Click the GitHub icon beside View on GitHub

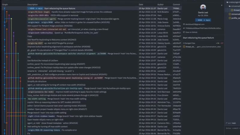(x=184, y=32)
